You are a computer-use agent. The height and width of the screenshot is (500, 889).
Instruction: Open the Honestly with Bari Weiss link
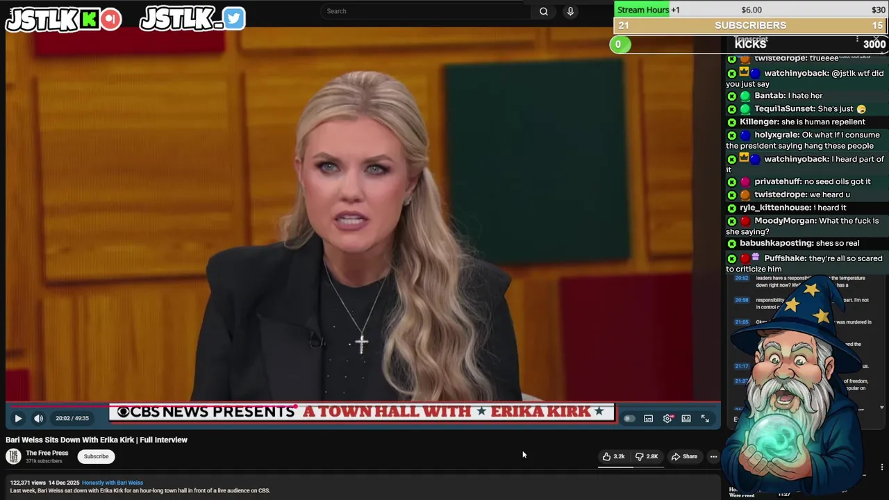click(x=113, y=483)
